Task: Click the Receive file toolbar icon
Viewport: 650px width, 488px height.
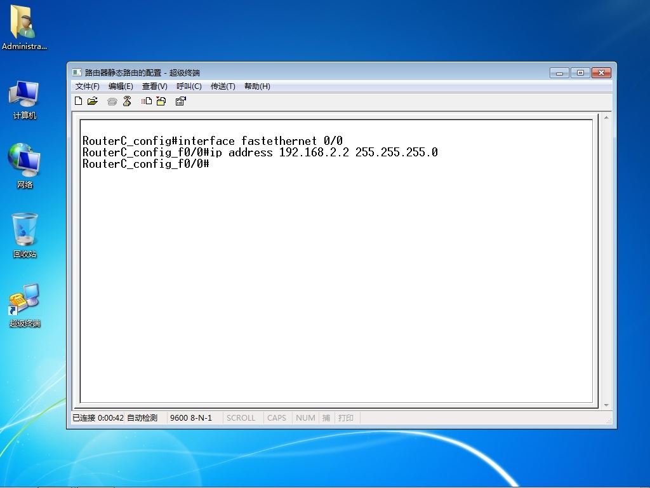Action: tap(161, 101)
